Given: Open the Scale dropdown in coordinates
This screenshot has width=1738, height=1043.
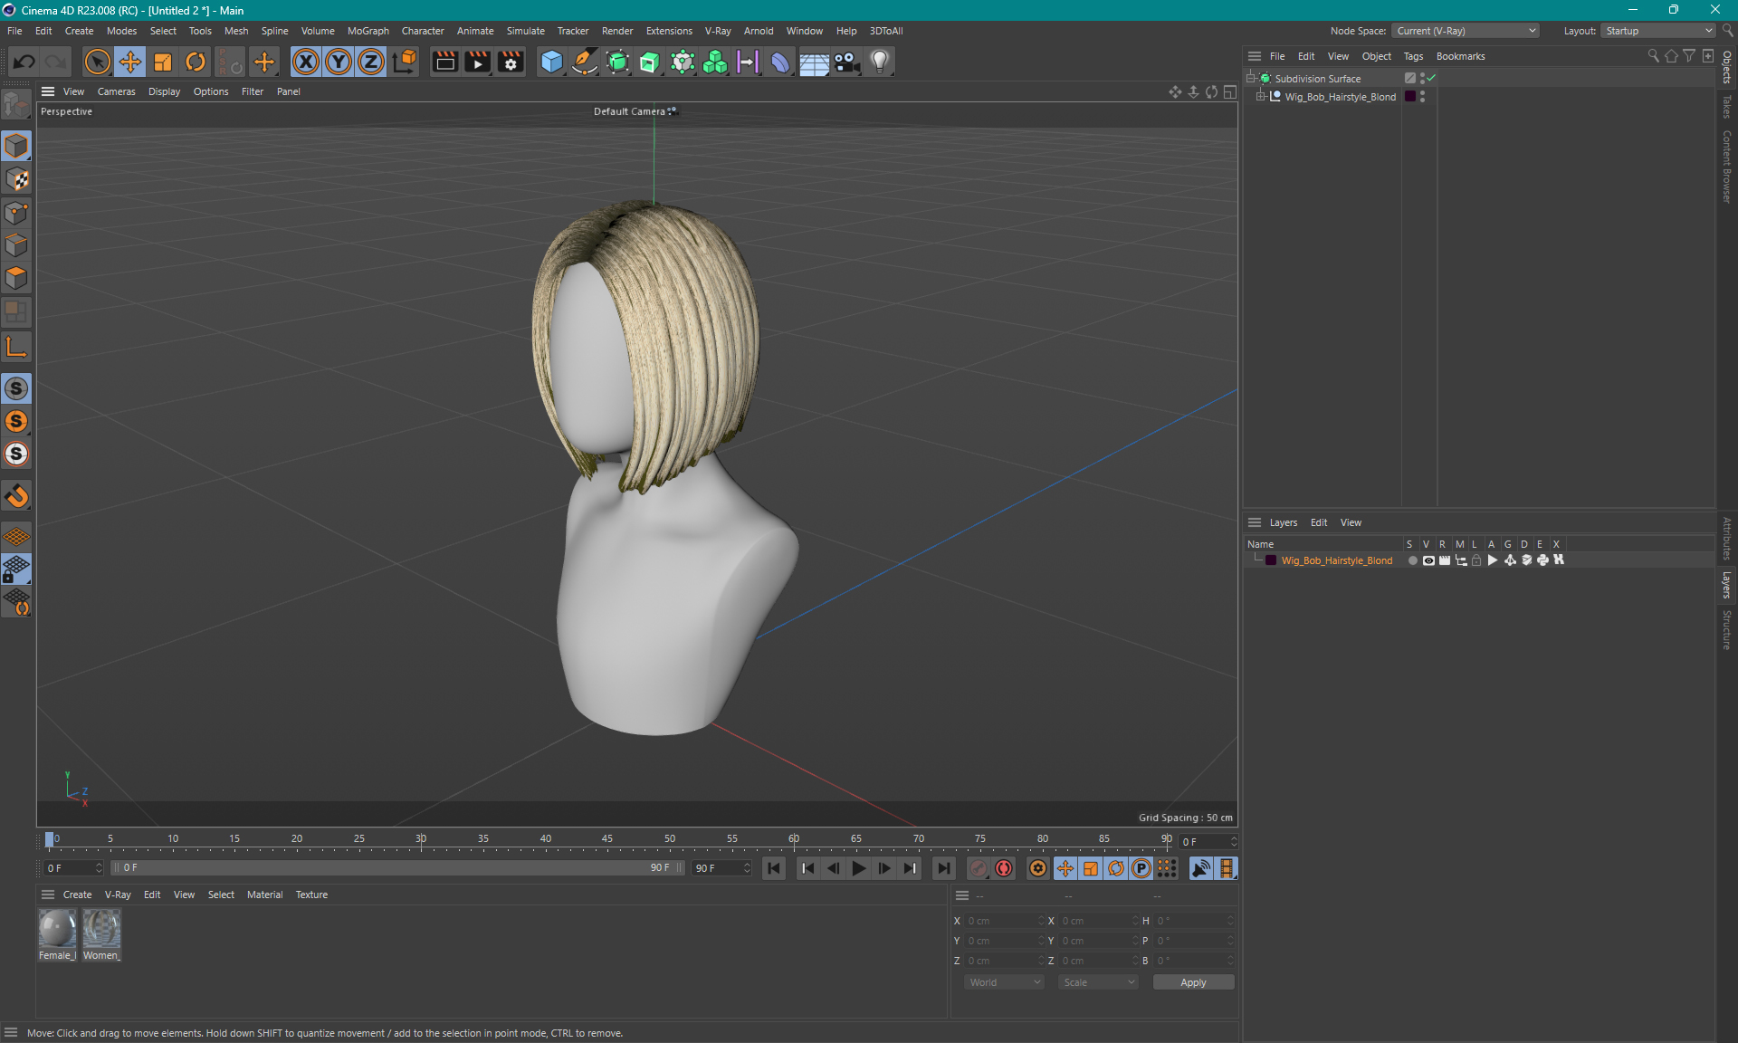Looking at the screenshot, I should click(x=1095, y=982).
